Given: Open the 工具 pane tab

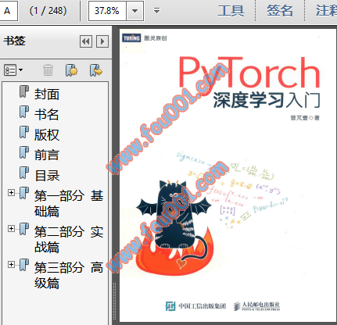Looking at the screenshot, I should (x=231, y=11).
